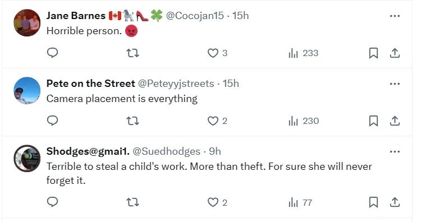This screenshot has height=222, width=421.
Task: Open more options for Shodges' tweet
Action: (395, 152)
